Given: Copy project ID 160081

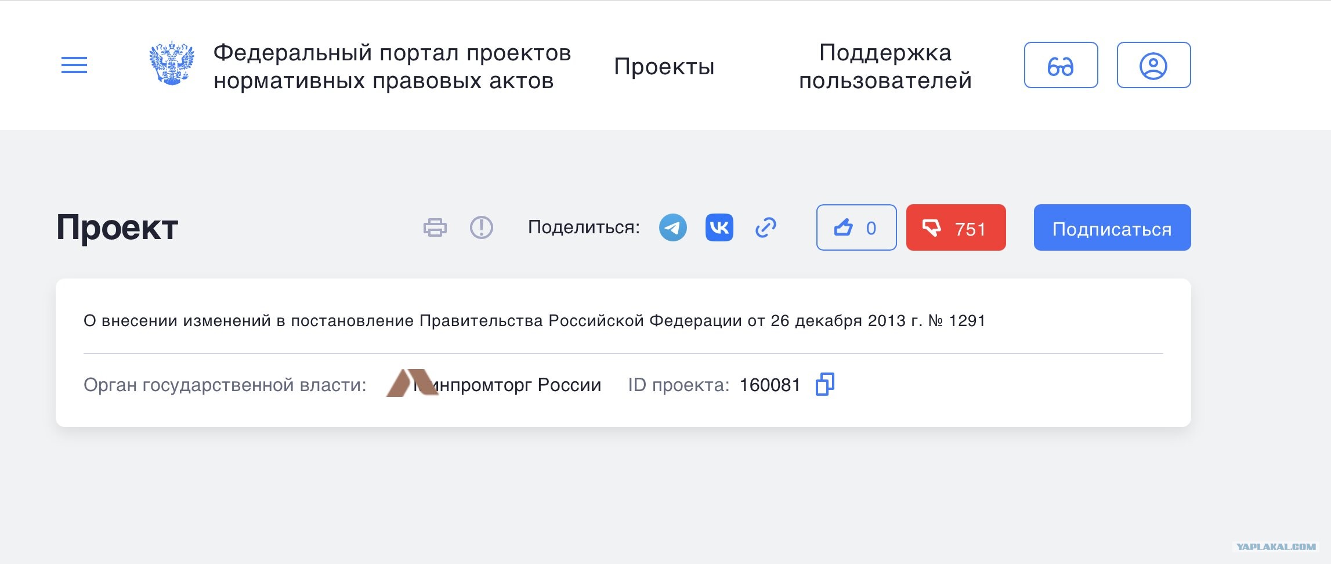Looking at the screenshot, I should pyautogui.click(x=824, y=384).
